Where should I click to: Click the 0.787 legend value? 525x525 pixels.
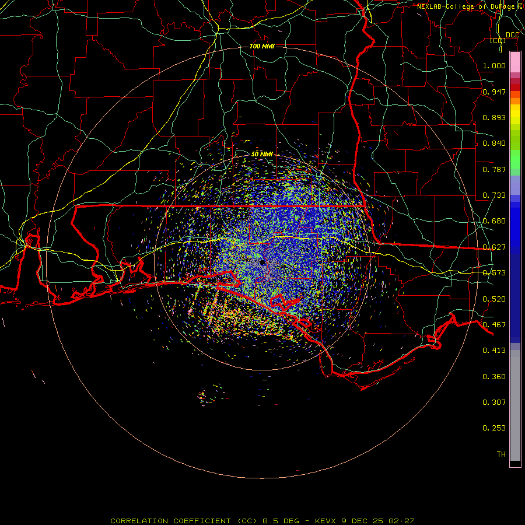[x=494, y=169]
